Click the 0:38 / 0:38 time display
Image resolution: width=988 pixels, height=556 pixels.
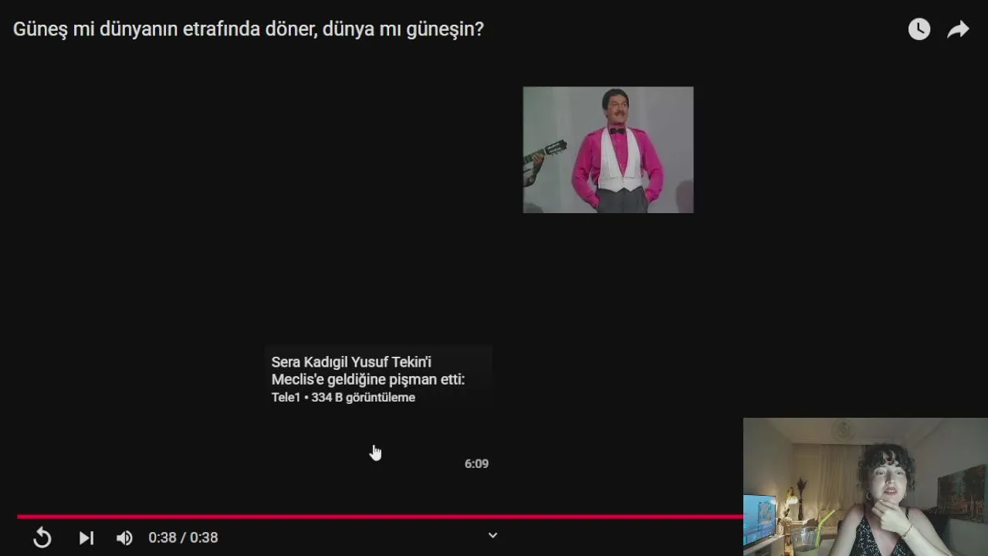(x=183, y=537)
